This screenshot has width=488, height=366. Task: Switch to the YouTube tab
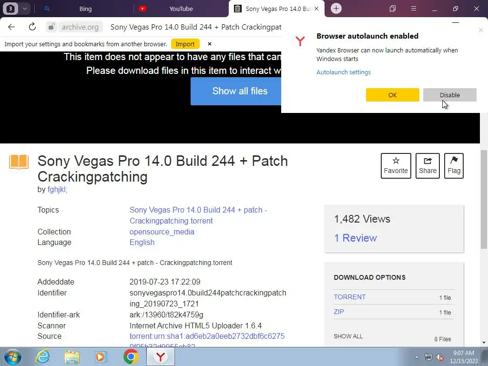(x=181, y=9)
